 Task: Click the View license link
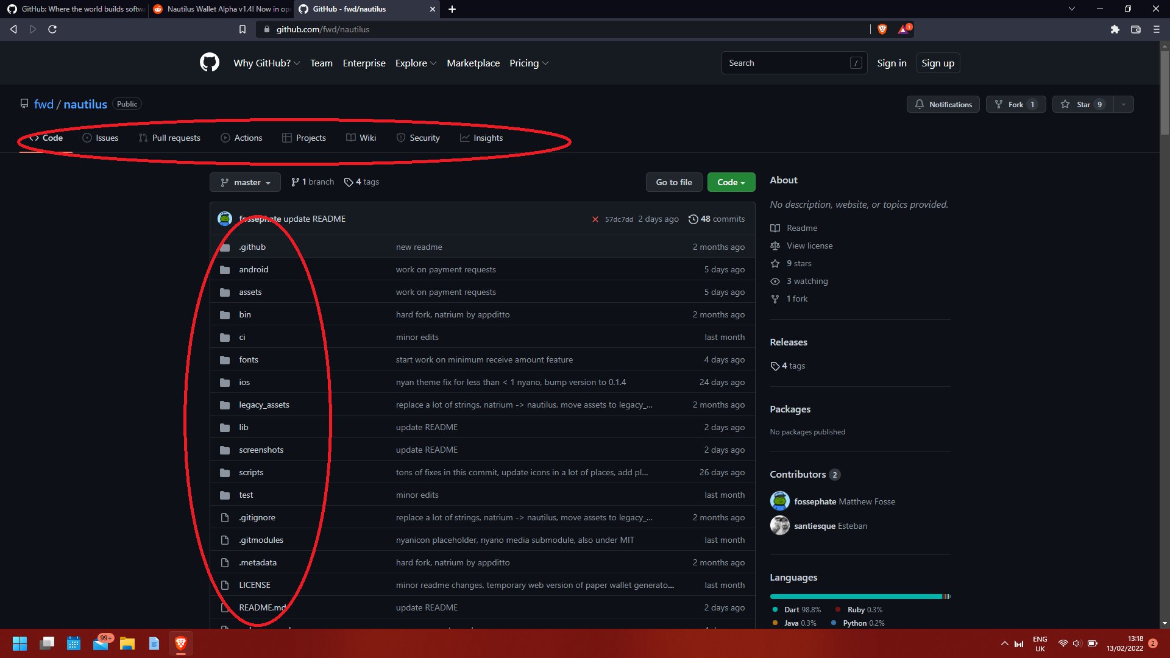[810, 246]
